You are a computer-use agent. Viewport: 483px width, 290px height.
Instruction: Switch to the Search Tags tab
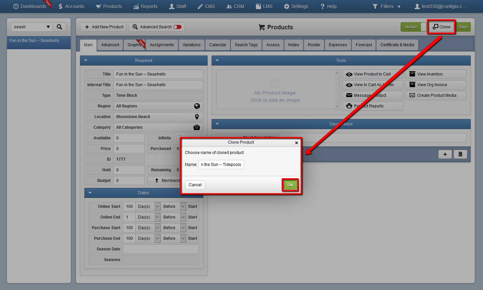[x=246, y=45]
